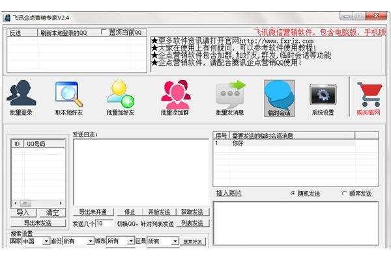Click the 导出未发送 button

click(38, 223)
